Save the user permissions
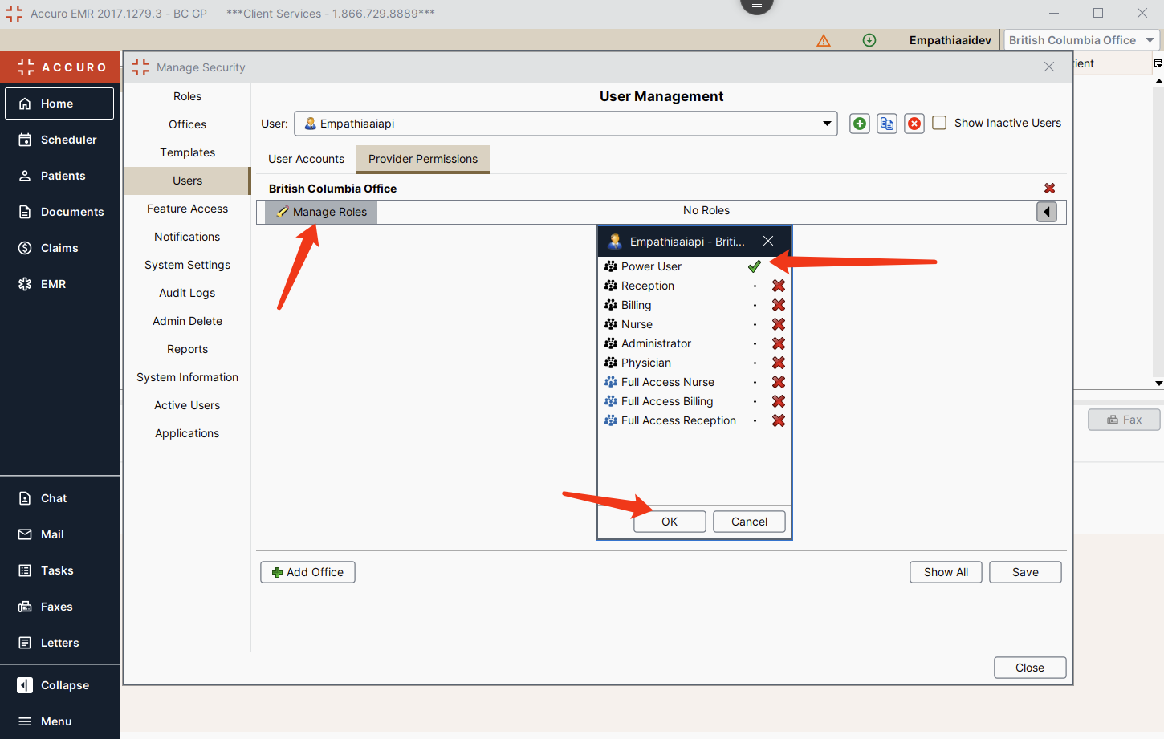Viewport: 1164px width, 739px height. 1025,572
